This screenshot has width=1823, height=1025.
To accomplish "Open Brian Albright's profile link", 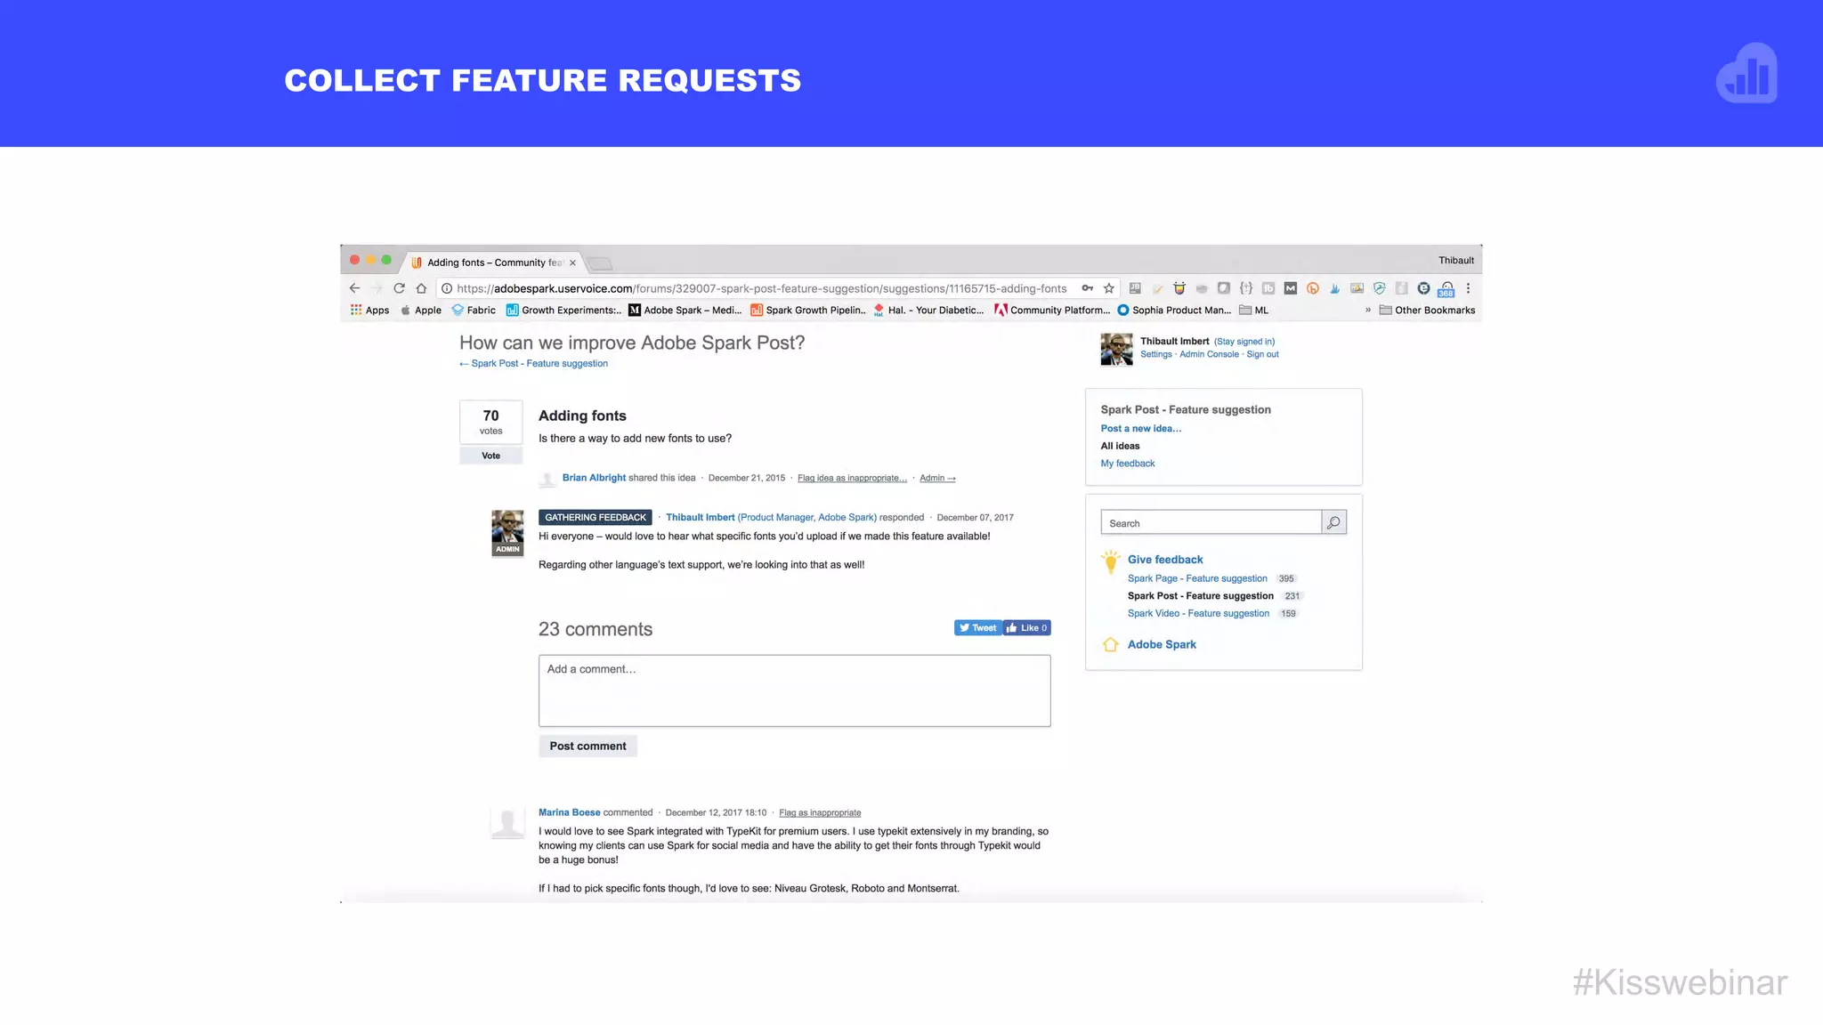I will [x=594, y=478].
